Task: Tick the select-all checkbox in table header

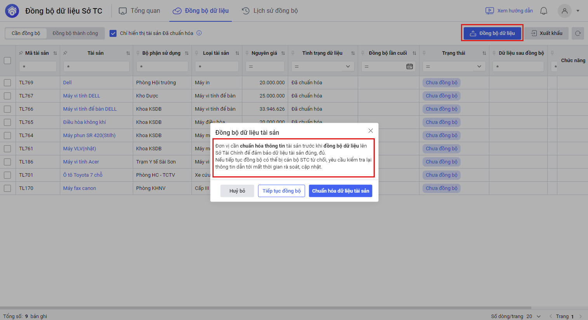Action: click(x=7, y=61)
